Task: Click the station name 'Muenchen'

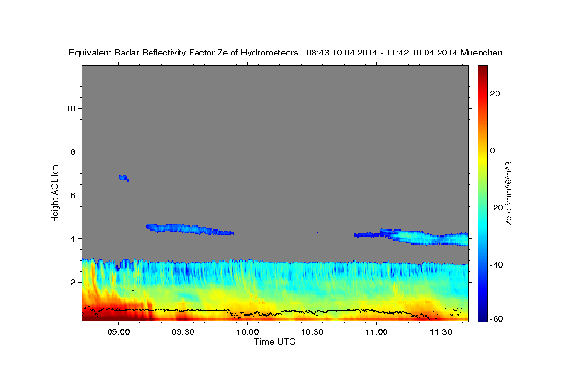Action: (482, 53)
